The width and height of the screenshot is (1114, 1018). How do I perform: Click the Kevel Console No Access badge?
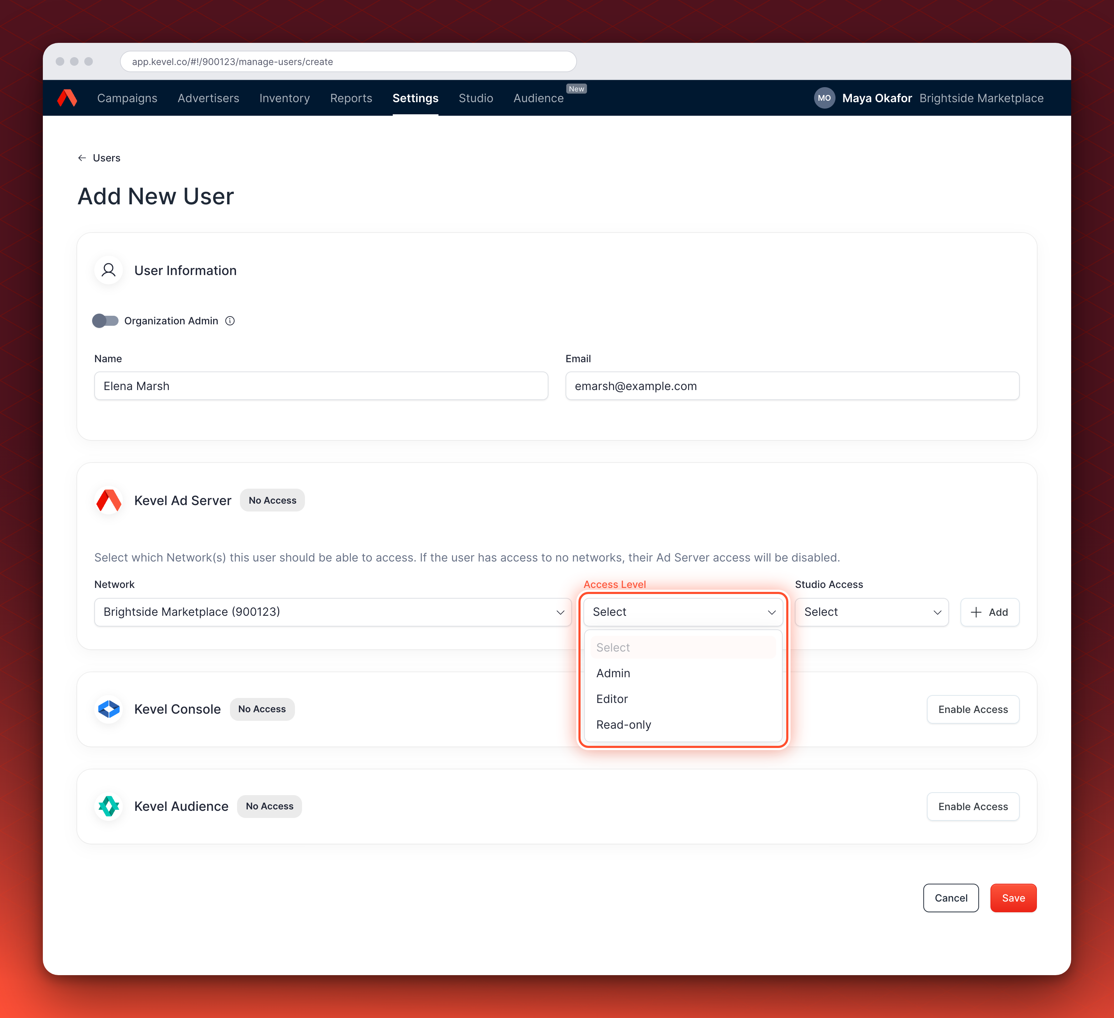[262, 709]
